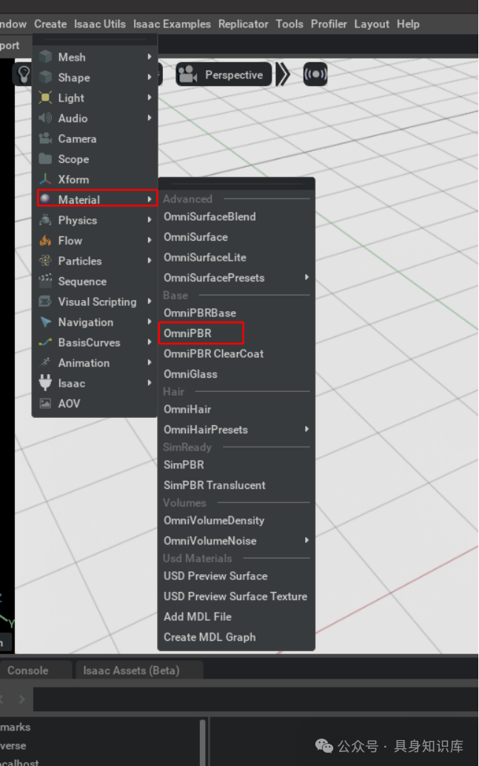Toggle the viewport render streaming waves icon
The image size is (479, 766).
315,75
